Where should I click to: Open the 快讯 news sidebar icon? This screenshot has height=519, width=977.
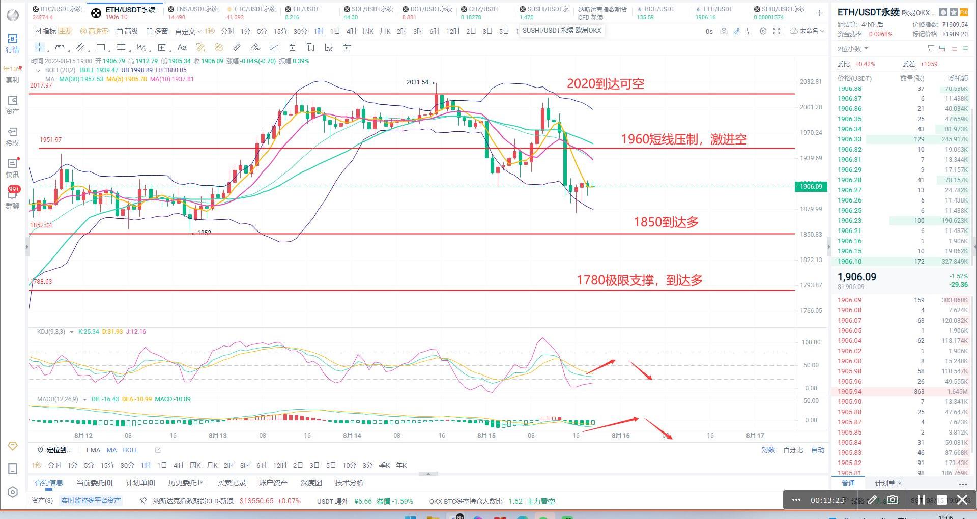(12, 167)
